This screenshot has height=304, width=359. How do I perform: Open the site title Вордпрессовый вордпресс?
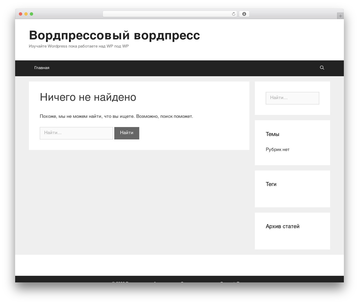[x=114, y=35]
